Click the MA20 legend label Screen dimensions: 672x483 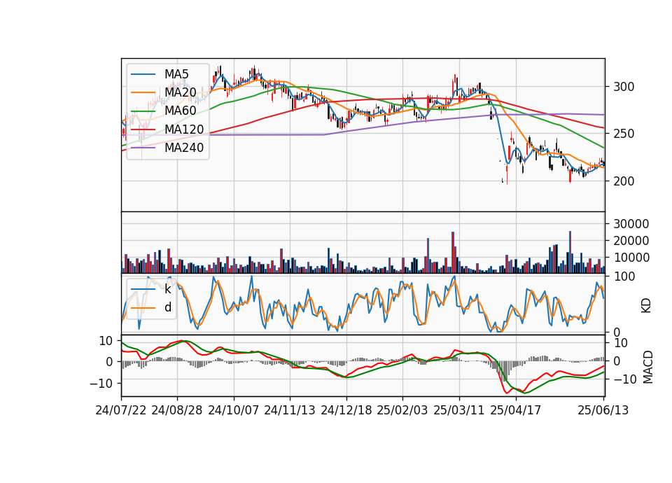tap(181, 92)
